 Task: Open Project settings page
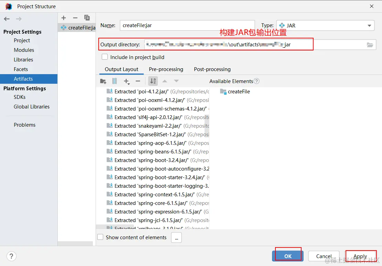22,41
